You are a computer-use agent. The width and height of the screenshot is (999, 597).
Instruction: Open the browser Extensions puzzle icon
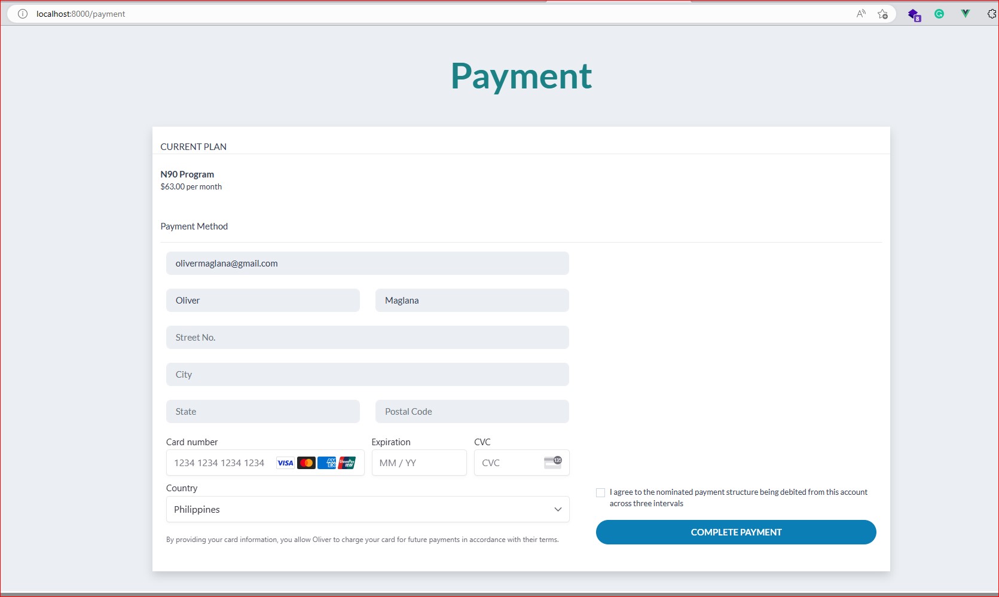[991, 14]
